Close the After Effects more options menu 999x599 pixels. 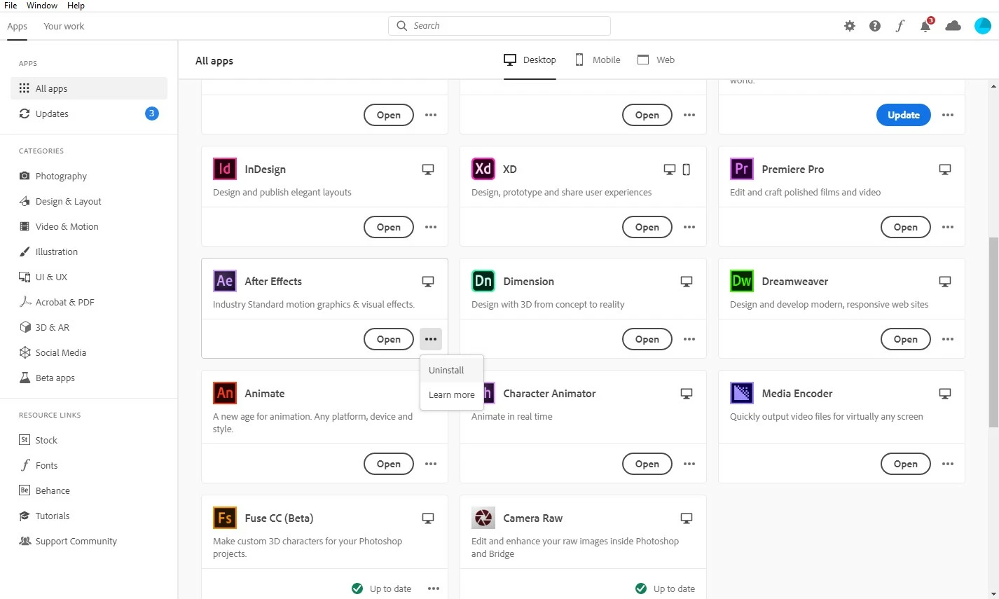click(x=431, y=339)
